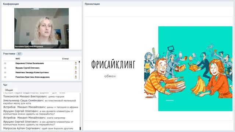
Task: Select Ярушин Сергей Олегович in participant list
Action: (x=28, y=68)
